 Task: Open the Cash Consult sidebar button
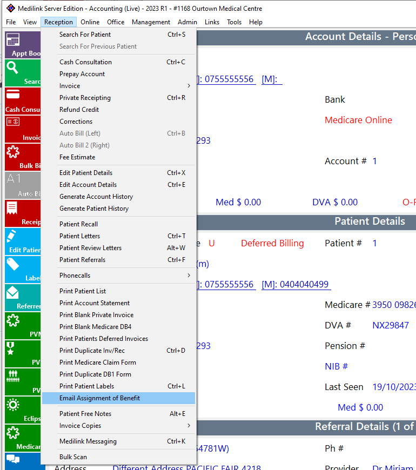click(x=23, y=101)
